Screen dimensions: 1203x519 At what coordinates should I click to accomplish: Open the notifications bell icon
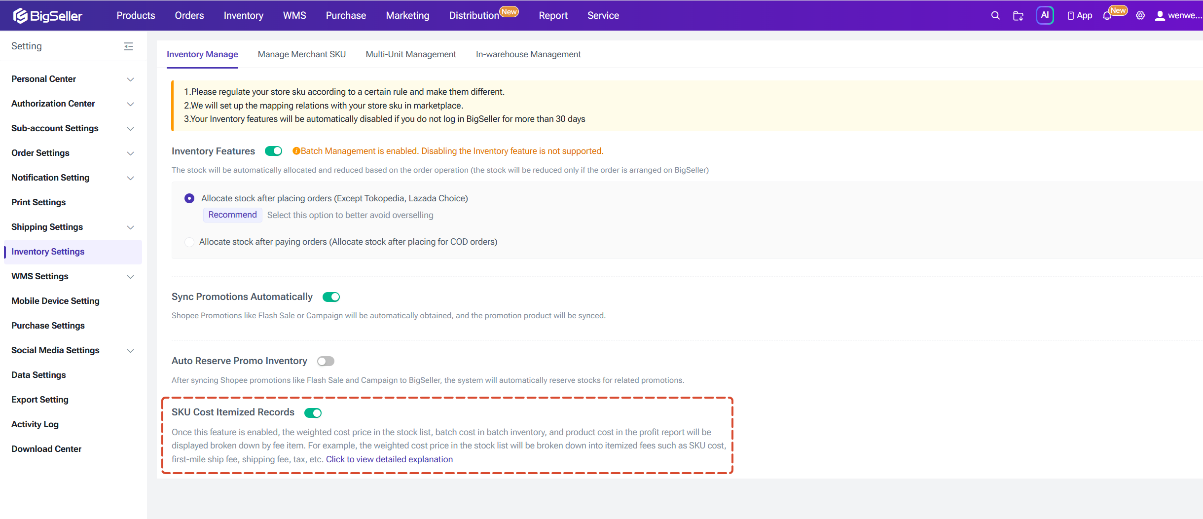1107,16
